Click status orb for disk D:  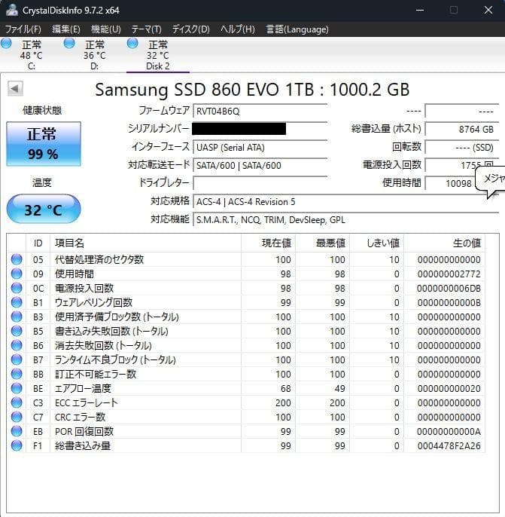(x=69, y=43)
